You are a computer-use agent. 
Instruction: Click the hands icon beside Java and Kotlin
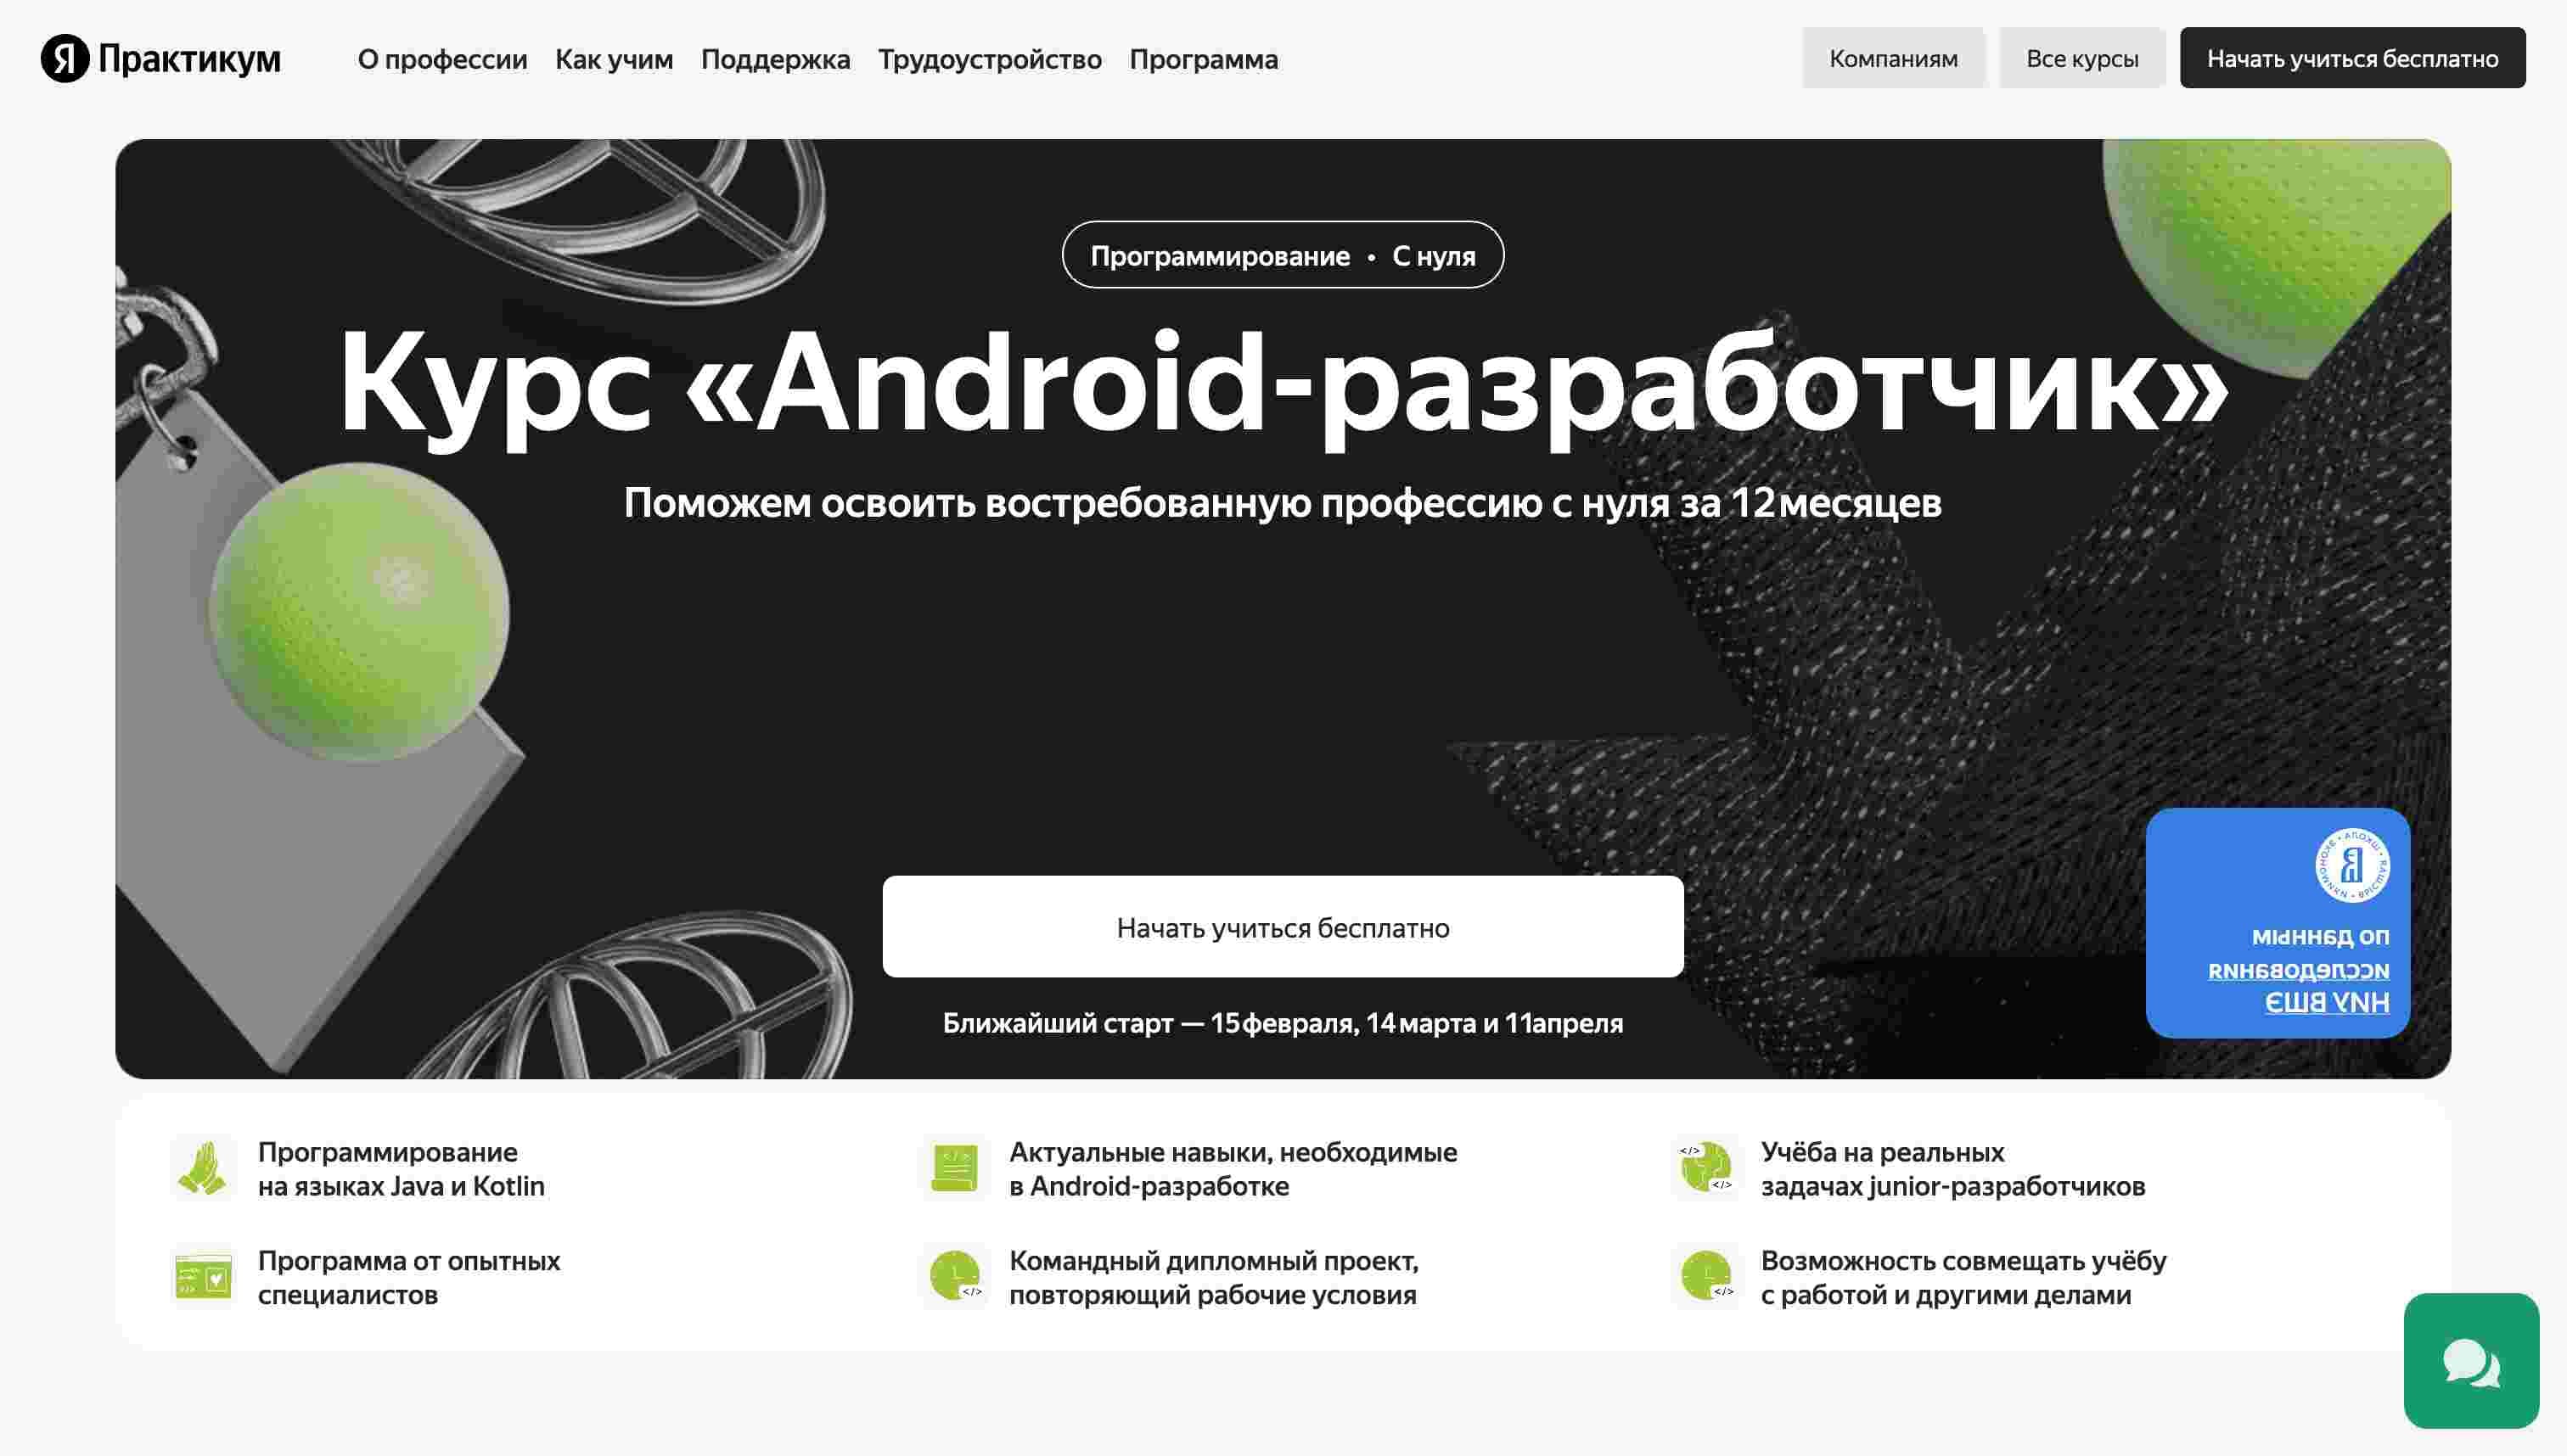(x=203, y=1168)
